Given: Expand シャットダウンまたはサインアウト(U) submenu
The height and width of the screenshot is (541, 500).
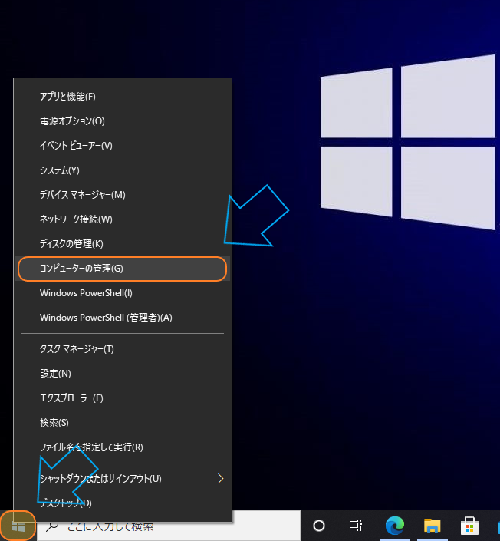Looking at the screenshot, I should [x=123, y=479].
